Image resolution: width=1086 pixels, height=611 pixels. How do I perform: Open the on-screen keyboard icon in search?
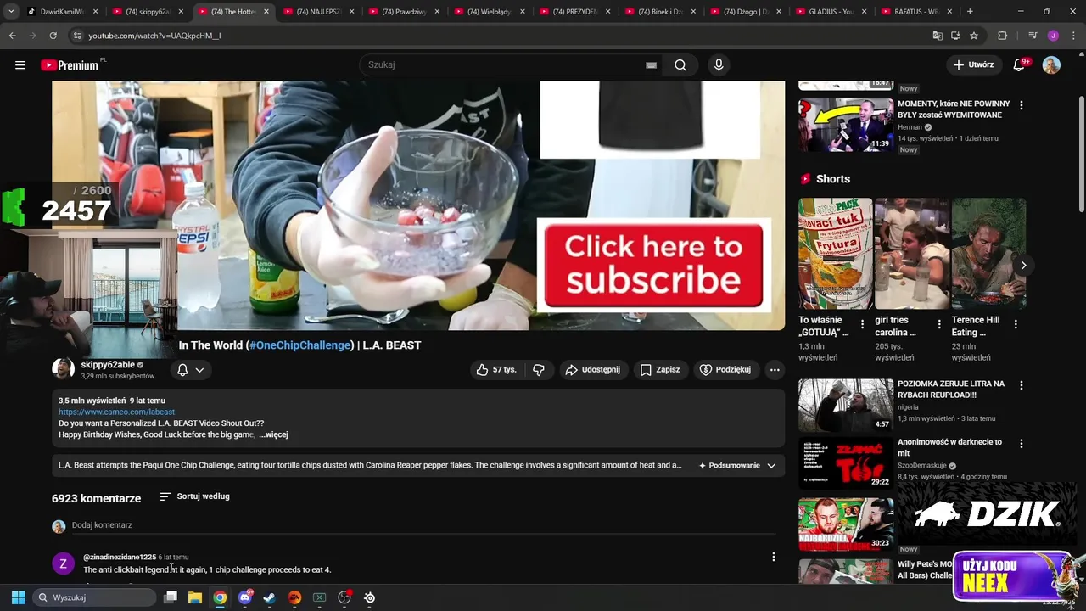[x=651, y=65]
